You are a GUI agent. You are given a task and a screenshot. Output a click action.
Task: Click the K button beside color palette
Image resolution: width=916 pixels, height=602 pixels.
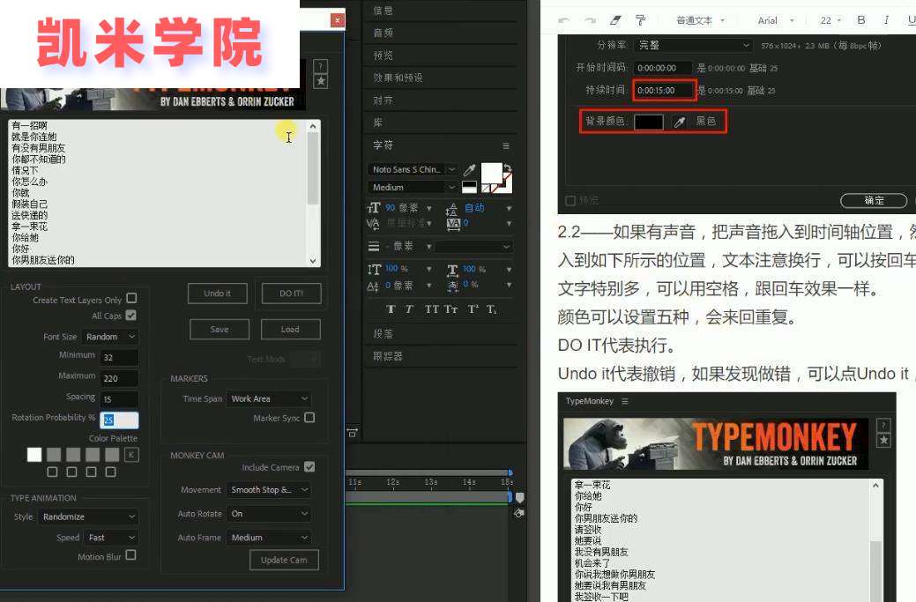pos(131,454)
